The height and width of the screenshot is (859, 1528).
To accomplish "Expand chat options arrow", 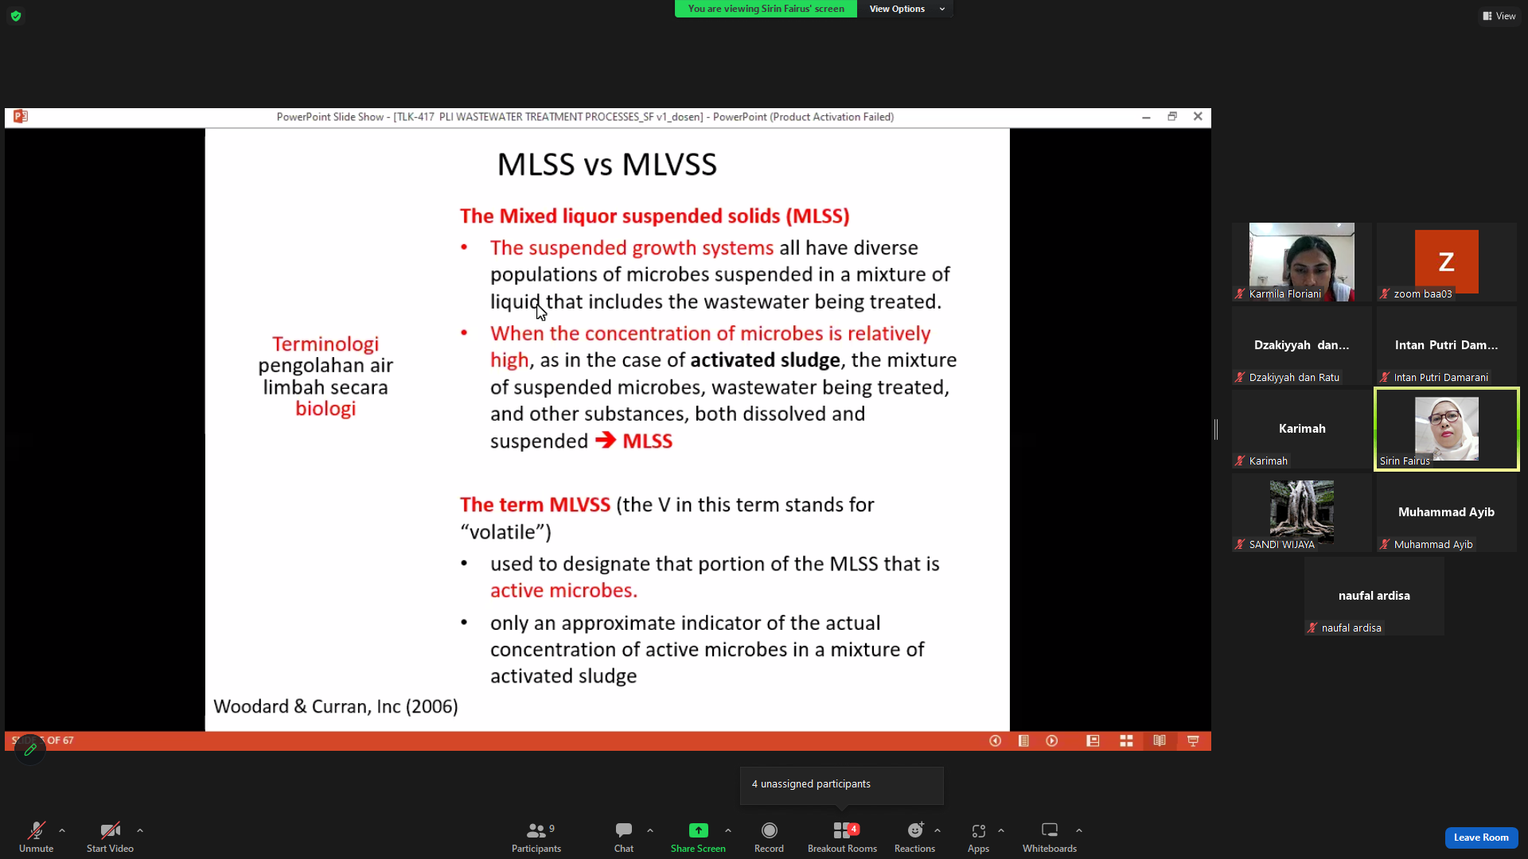I will coord(650,830).
